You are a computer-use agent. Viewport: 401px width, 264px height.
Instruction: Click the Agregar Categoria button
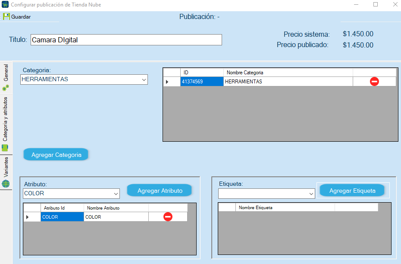tap(56, 155)
